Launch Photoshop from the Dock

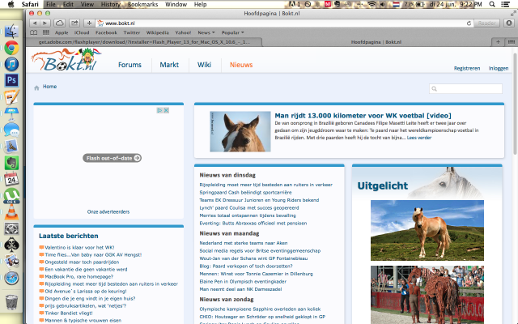(11, 80)
